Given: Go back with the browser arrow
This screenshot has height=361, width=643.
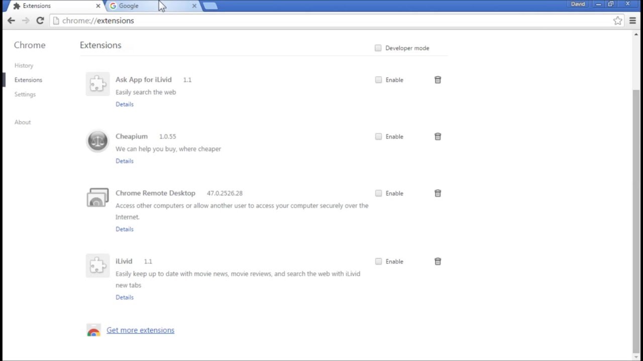Looking at the screenshot, I should pyautogui.click(x=11, y=21).
